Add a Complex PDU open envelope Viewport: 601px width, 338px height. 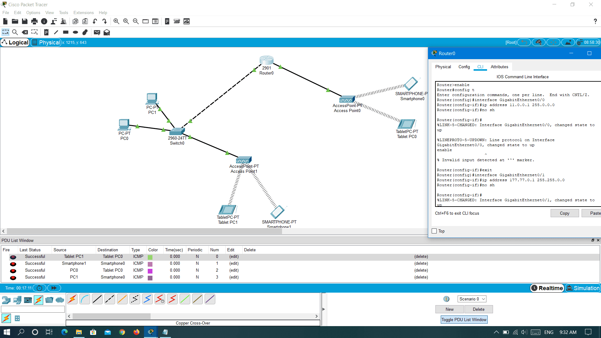coord(107,32)
